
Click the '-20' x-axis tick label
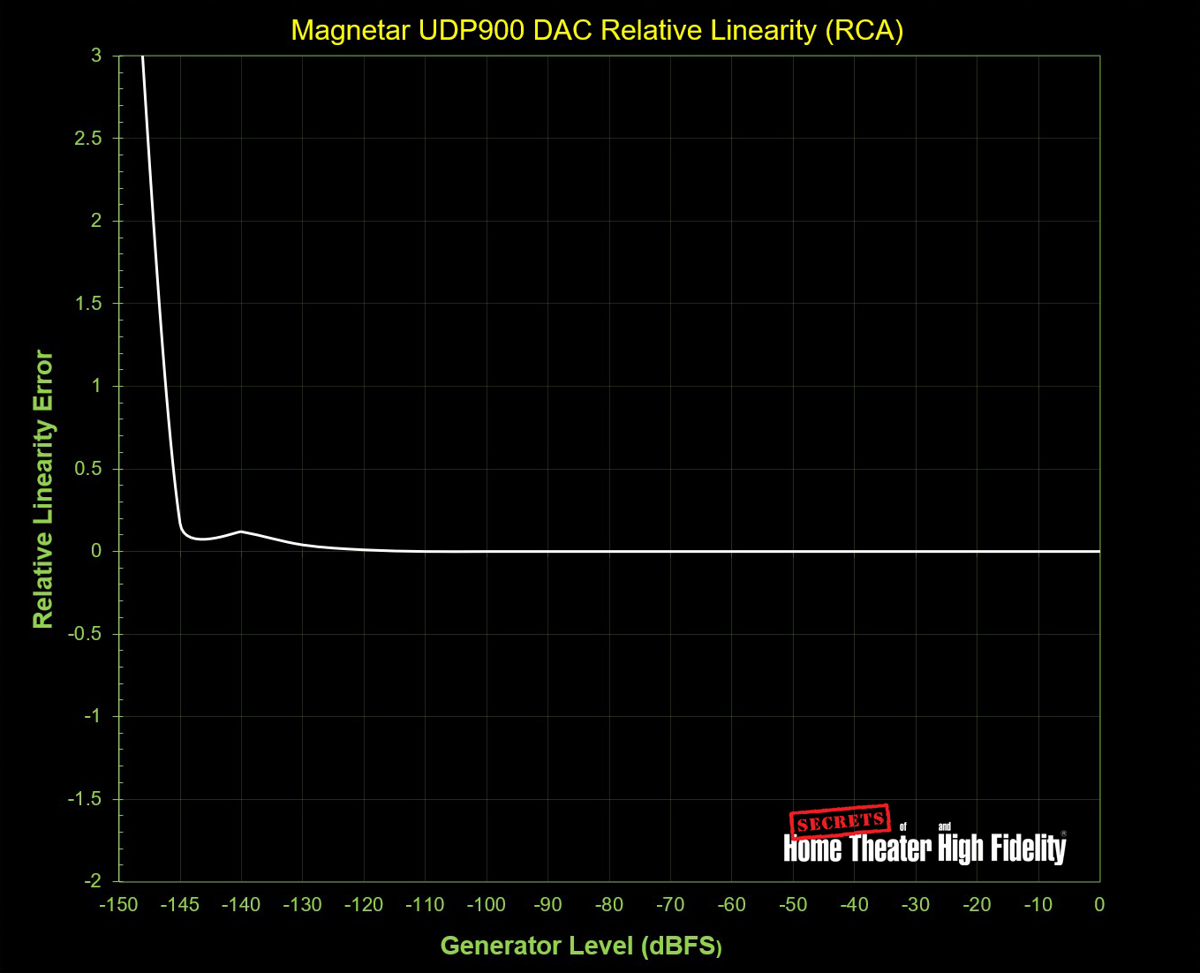pos(977,904)
